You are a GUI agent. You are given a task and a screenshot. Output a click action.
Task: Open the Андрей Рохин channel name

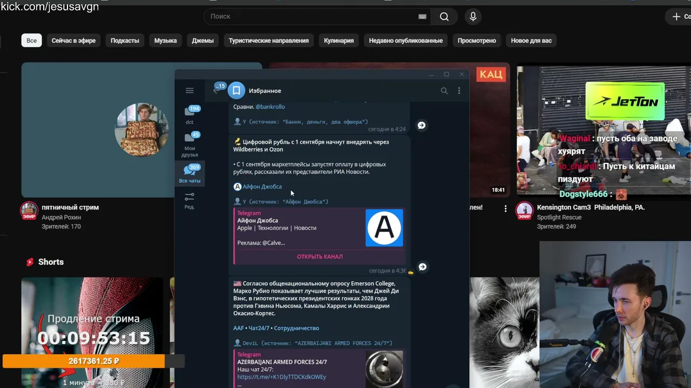[61, 218]
